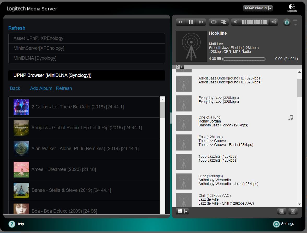The image size is (307, 233).
Task: Click Matt Lee artist name
Action: pyautogui.click(x=216, y=44)
